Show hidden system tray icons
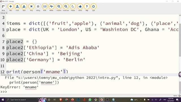The image size is (181, 102). [141, 100]
